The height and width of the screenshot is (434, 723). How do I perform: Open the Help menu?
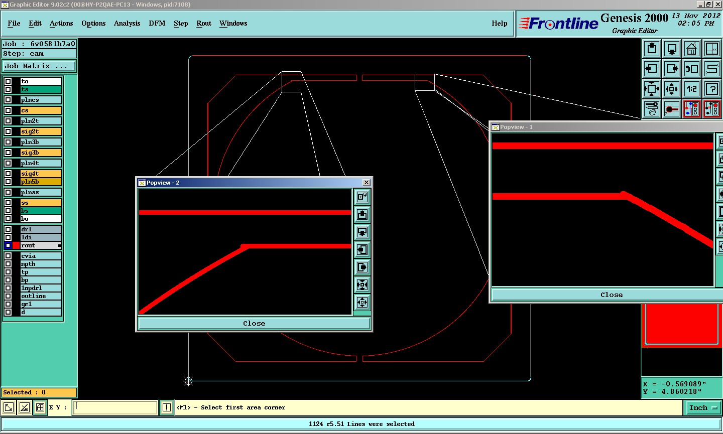tap(500, 23)
